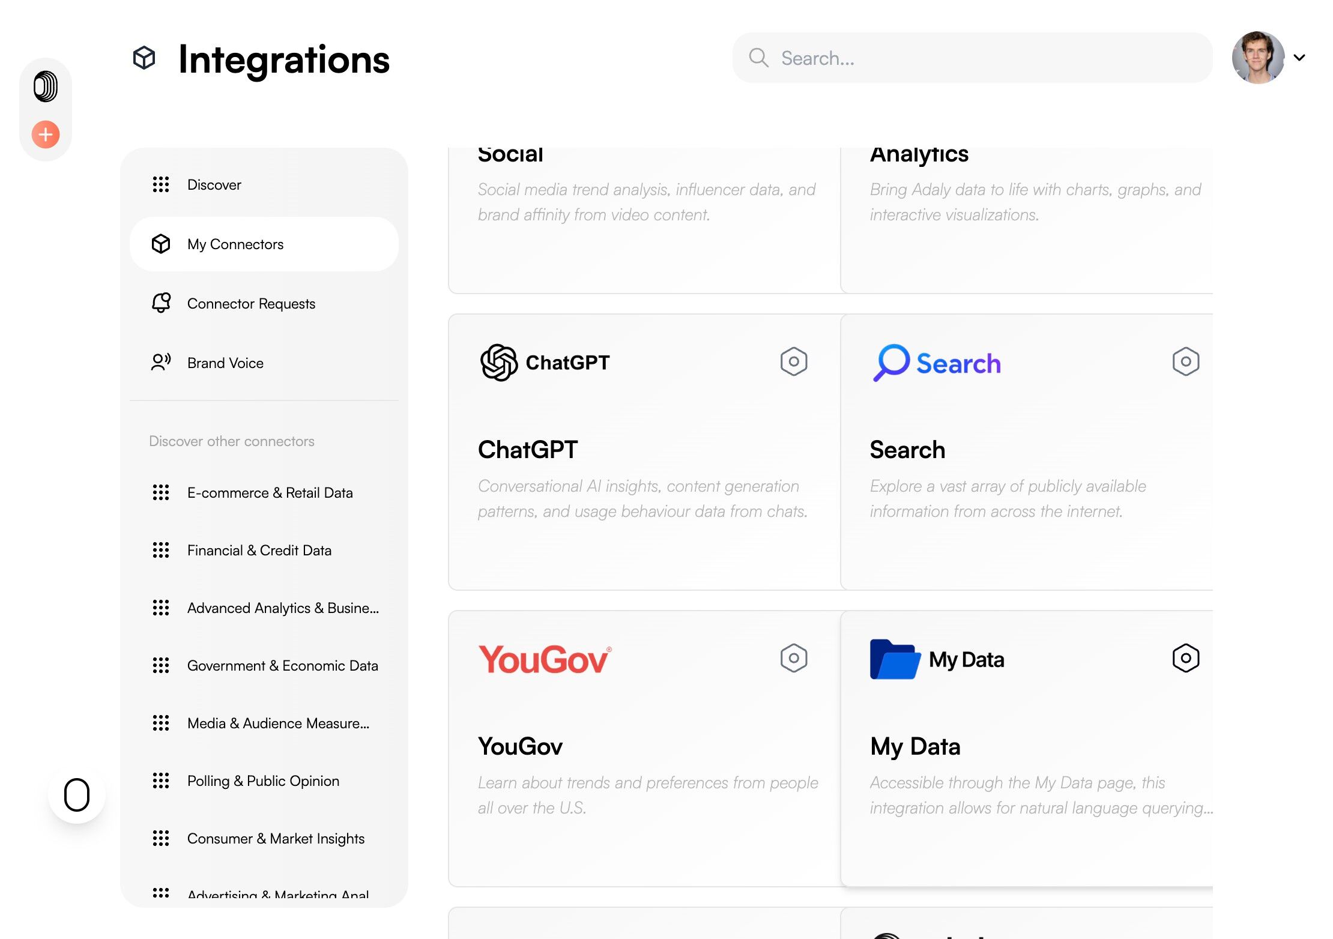Click the magnifier icon in the search bar
Image resolution: width=1333 pixels, height=939 pixels.
coord(758,58)
